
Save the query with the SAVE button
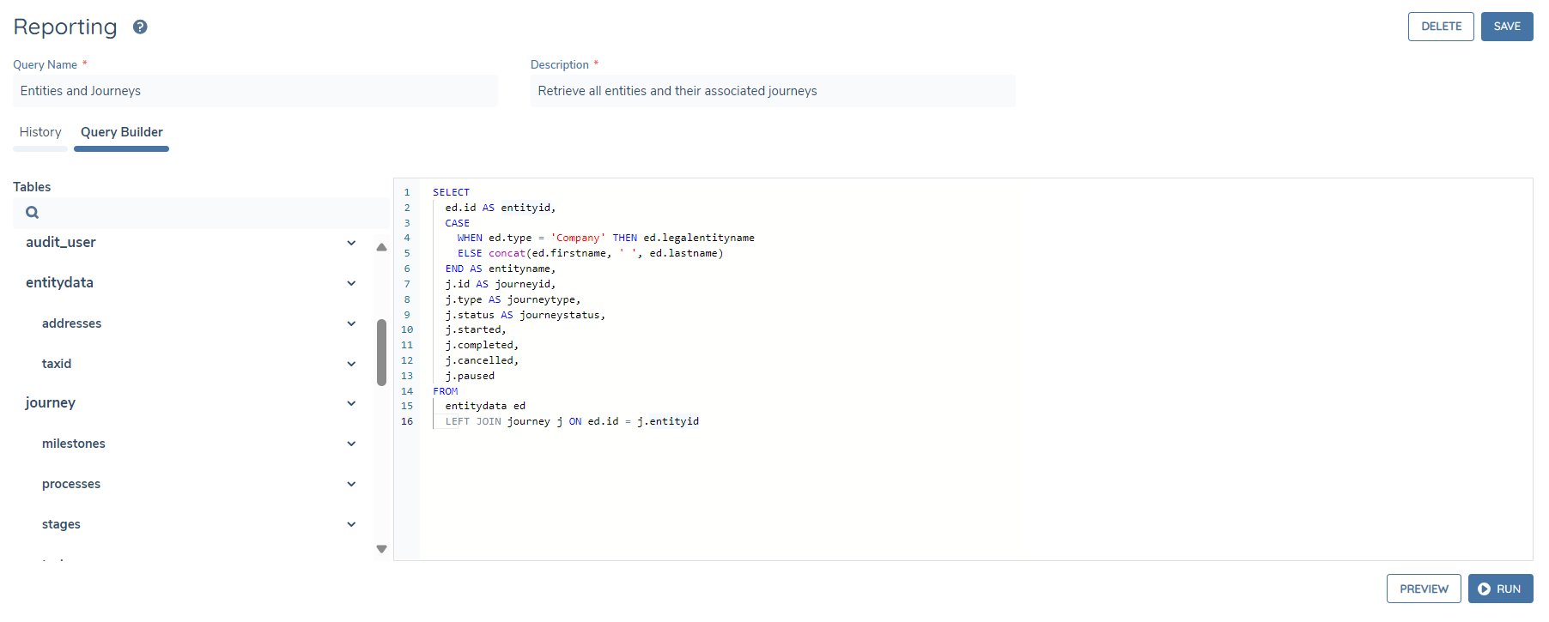pos(1507,27)
